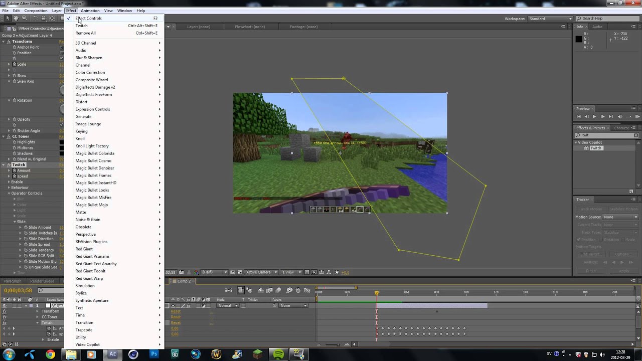Click Reset link for Transform in timeline
The image size is (642, 361).
176,311
